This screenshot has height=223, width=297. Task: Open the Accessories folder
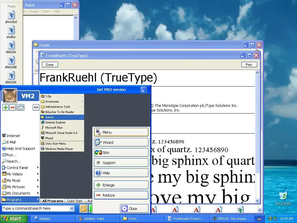[62, 101]
